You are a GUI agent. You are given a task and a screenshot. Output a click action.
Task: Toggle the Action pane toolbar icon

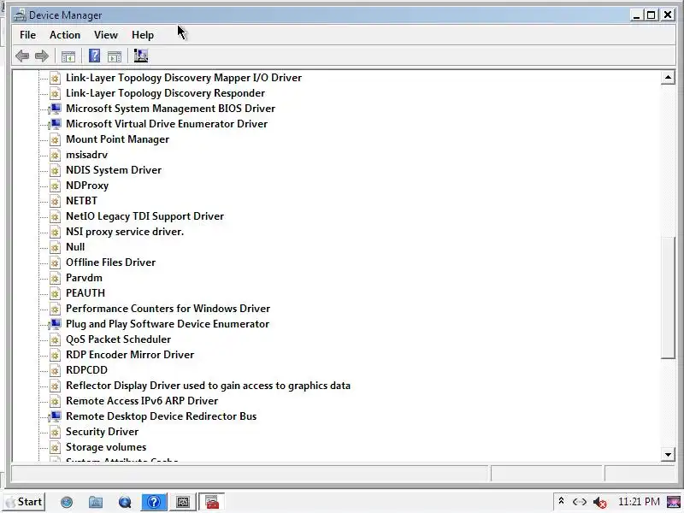click(115, 56)
